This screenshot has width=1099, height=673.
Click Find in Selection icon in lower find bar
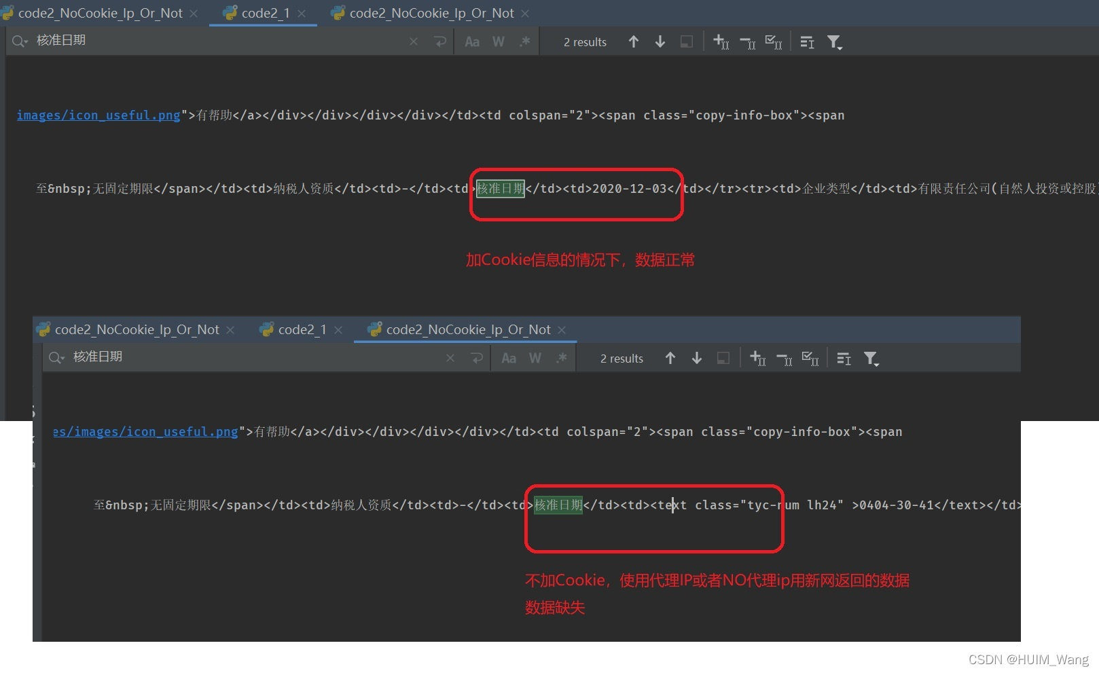tap(723, 358)
